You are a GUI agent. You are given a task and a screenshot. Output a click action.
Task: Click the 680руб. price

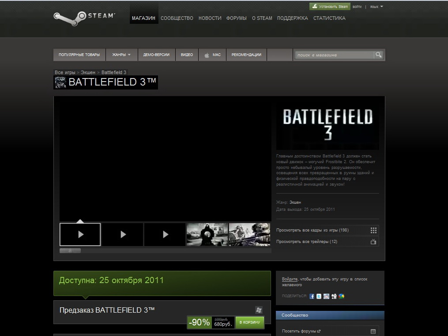(223, 325)
